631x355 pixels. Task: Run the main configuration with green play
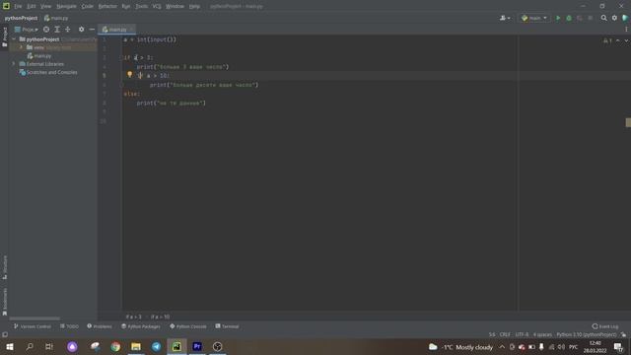coord(558,18)
